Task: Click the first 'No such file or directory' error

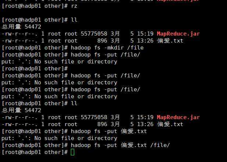Action: pyautogui.click(x=76, y=62)
